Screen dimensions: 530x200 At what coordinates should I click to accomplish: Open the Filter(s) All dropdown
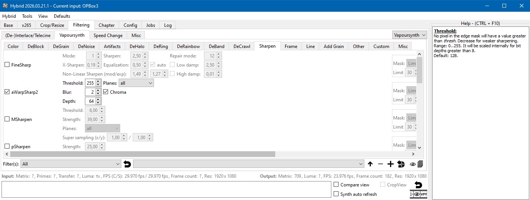[71, 164]
